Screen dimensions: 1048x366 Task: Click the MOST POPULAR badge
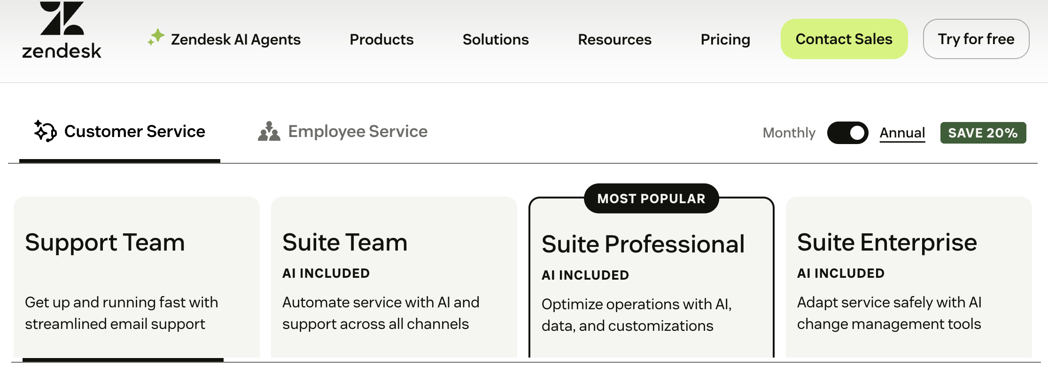pyautogui.click(x=651, y=198)
